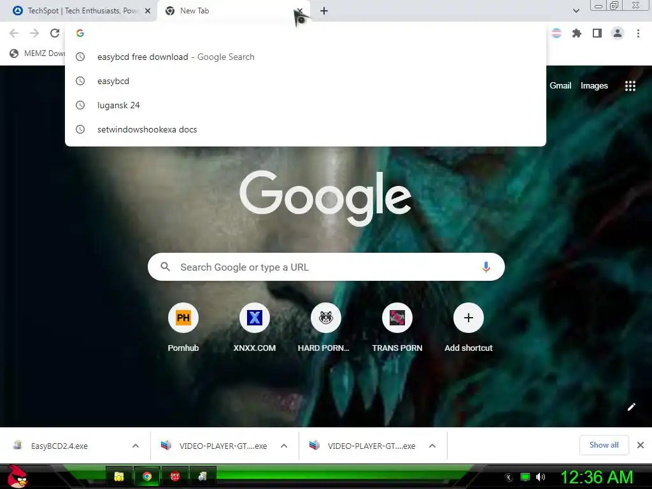
Task: Open Chrome three-dot menu
Action: click(638, 33)
